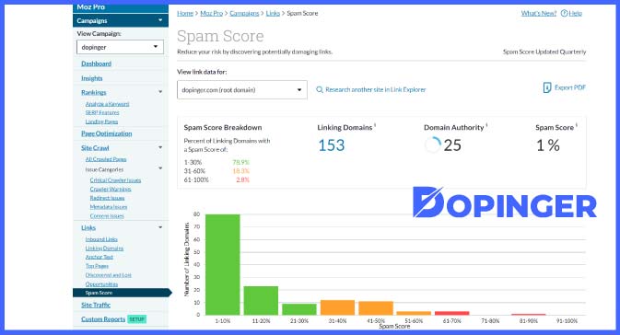
Task: Click the red 61-70% chart bar
Action: (452, 313)
